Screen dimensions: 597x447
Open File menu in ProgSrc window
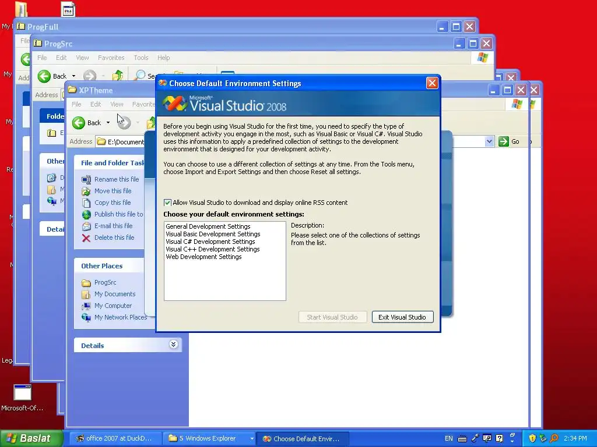point(42,58)
